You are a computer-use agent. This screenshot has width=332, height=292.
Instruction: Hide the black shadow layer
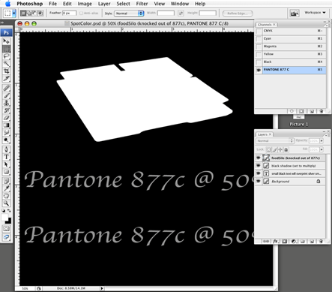[259, 166]
